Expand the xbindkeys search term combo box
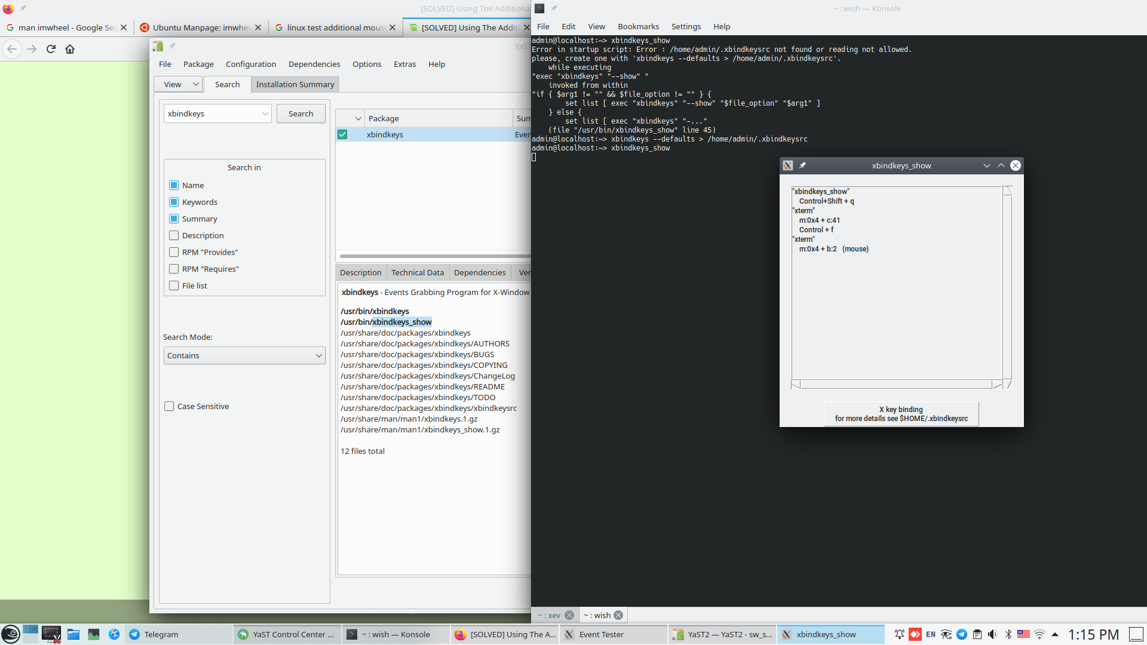Screen dimensions: 1147x645 (x=265, y=113)
